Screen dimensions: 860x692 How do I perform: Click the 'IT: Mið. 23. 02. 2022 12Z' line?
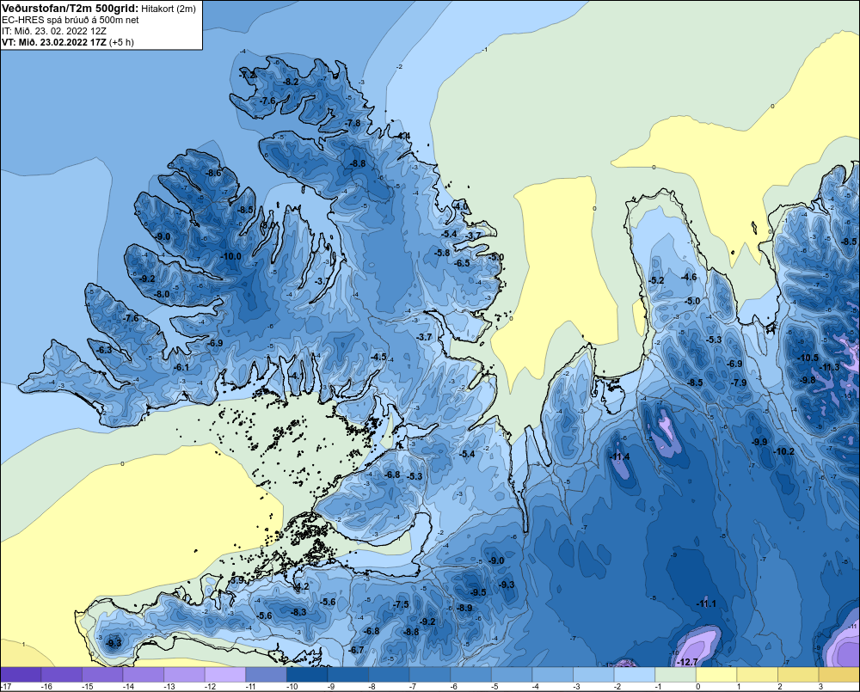[x=53, y=31]
